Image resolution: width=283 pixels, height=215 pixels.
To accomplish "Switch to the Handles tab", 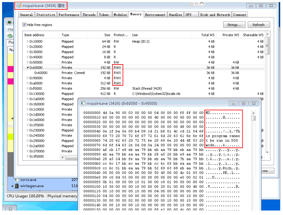I will pos(176,15).
